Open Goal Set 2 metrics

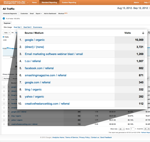(x=27, y=27)
